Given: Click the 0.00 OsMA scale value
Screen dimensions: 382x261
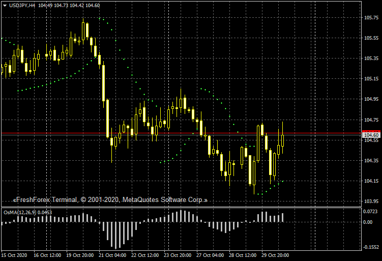Looking at the screenshot, I should (x=368, y=222).
